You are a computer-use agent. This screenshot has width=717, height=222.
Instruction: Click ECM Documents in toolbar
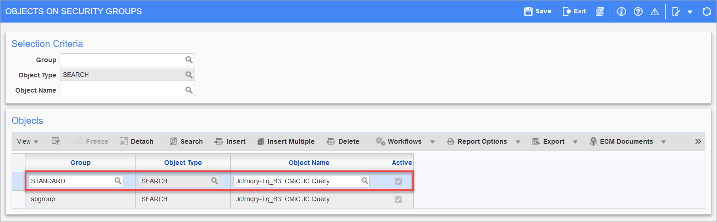pyautogui.click(x=621, y=141)
